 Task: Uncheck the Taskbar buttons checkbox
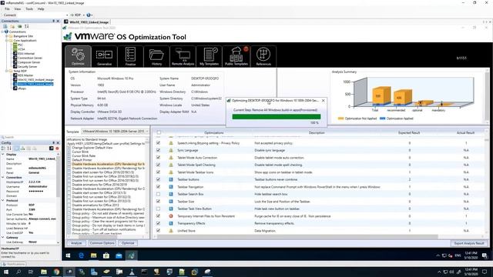(x=159, y=179)
